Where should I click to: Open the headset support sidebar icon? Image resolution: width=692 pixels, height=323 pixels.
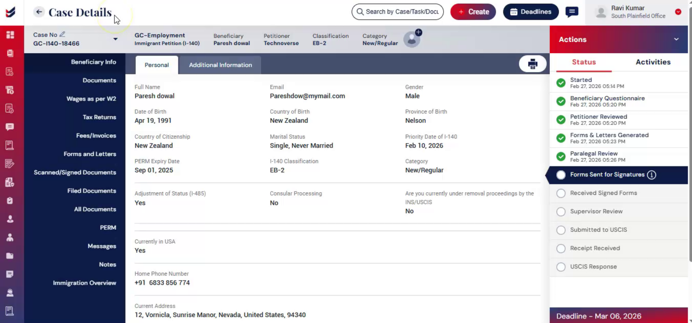[x=10, y=293]
